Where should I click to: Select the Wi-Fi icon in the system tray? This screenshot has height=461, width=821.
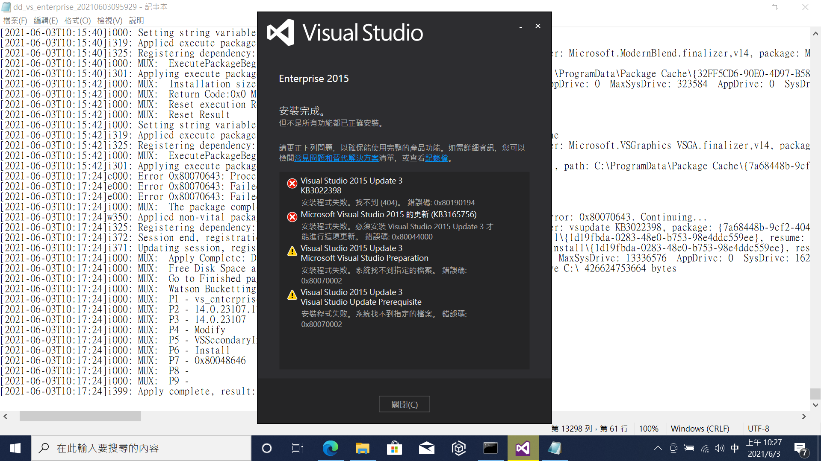[x=704, y=448]
